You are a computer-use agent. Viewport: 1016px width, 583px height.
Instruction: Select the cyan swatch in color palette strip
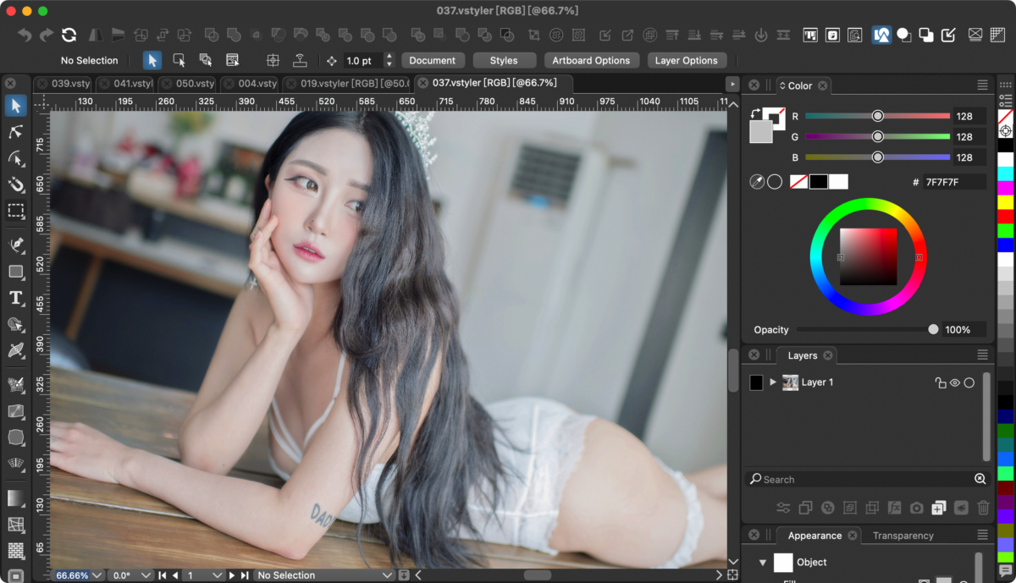coord(1005,173)
